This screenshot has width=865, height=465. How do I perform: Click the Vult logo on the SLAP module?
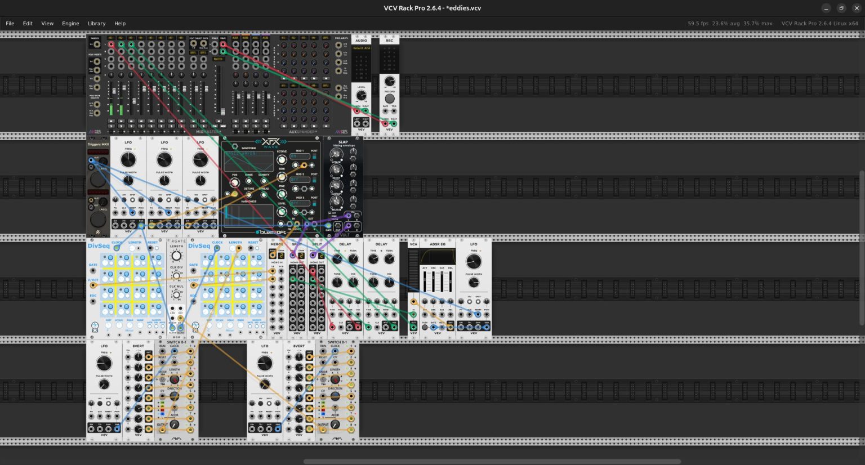pyautogui.click(x=343, y=235)
